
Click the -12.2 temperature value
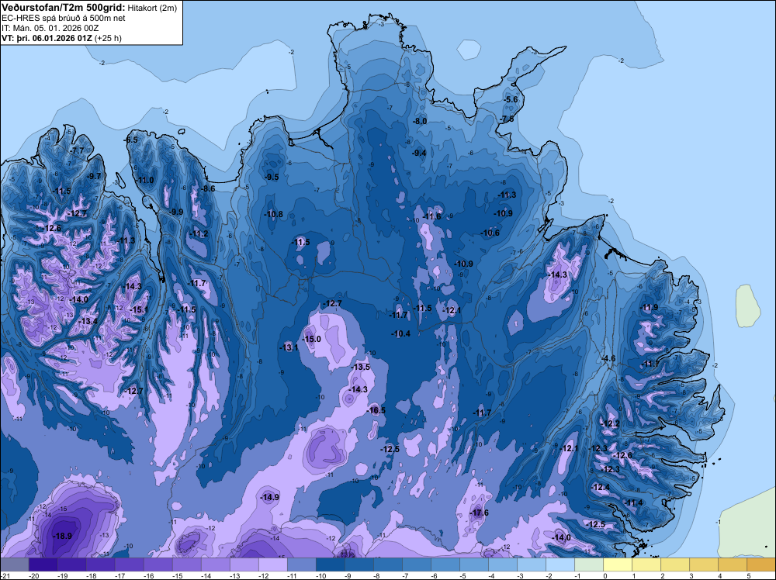pos(610,423)
